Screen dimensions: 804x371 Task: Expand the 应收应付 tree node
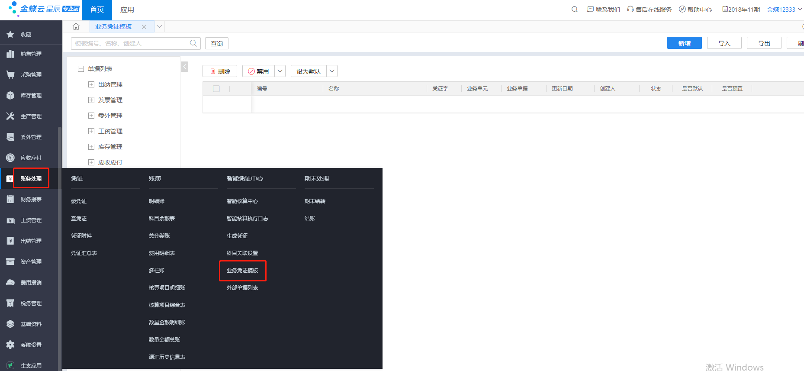91,162
